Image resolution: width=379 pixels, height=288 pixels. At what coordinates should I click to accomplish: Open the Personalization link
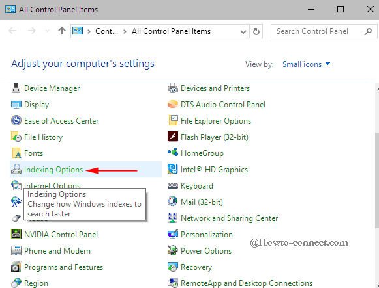[x=207, y=235]
